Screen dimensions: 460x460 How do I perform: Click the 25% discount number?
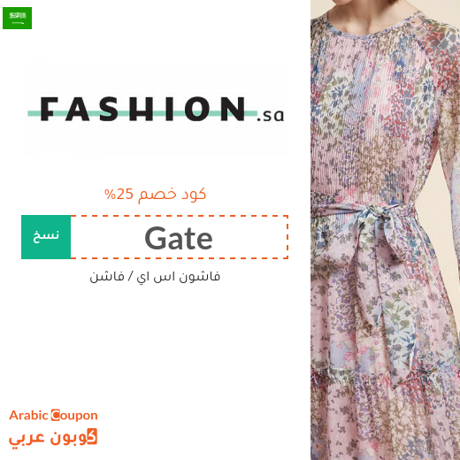[119, 195]
